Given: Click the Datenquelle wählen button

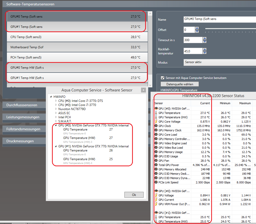Looking at the screenshot, I should point(179,84).
